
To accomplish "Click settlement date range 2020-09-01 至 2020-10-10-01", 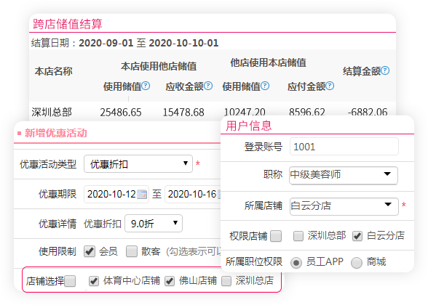I will (x=148, y=43).
